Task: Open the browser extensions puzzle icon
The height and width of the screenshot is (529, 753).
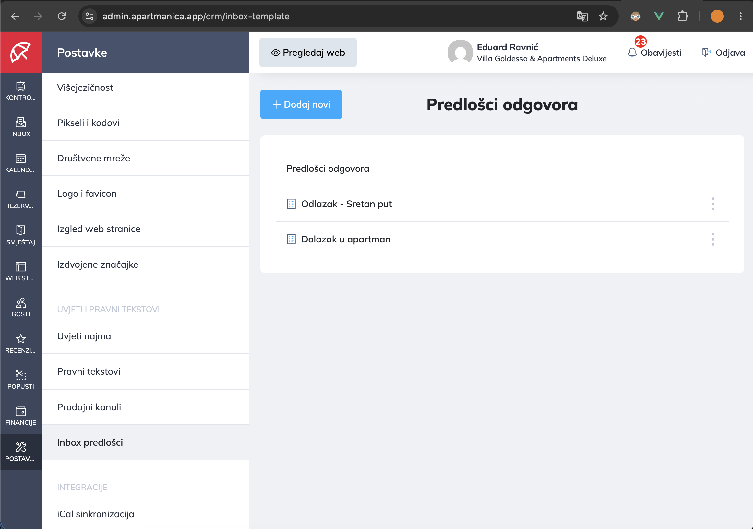Action: (x=682, y=16)
